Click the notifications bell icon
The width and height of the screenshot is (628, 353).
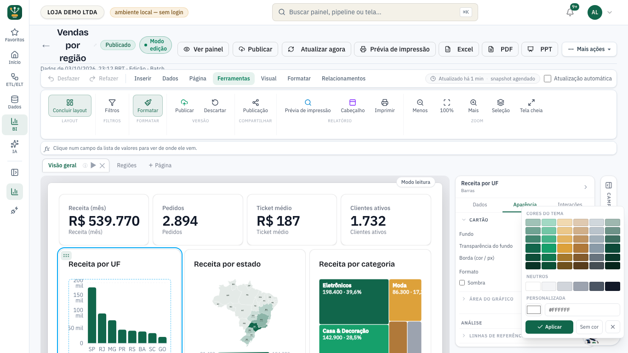pos(570,12)
